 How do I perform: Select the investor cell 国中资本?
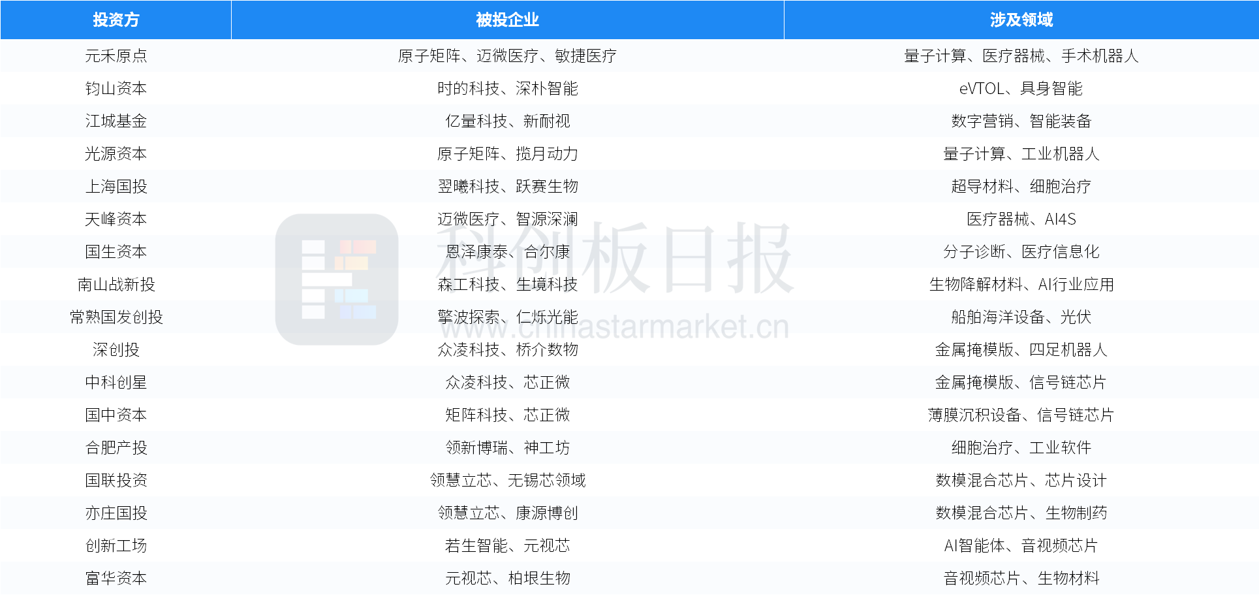[x=116, y=415]
